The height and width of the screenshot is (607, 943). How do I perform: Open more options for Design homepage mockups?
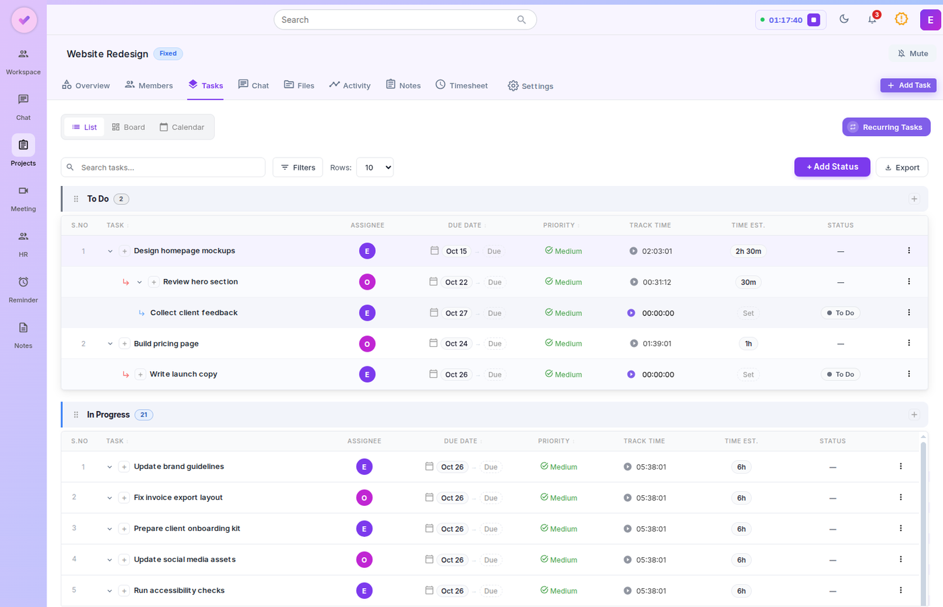coord(909,251)
